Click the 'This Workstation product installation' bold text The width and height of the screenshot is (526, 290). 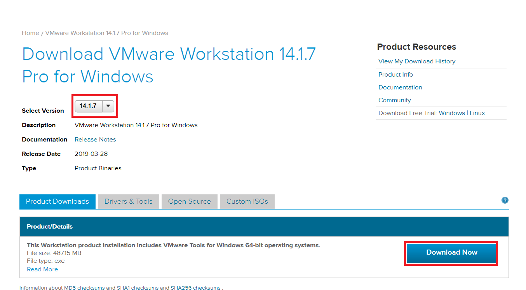174,245
